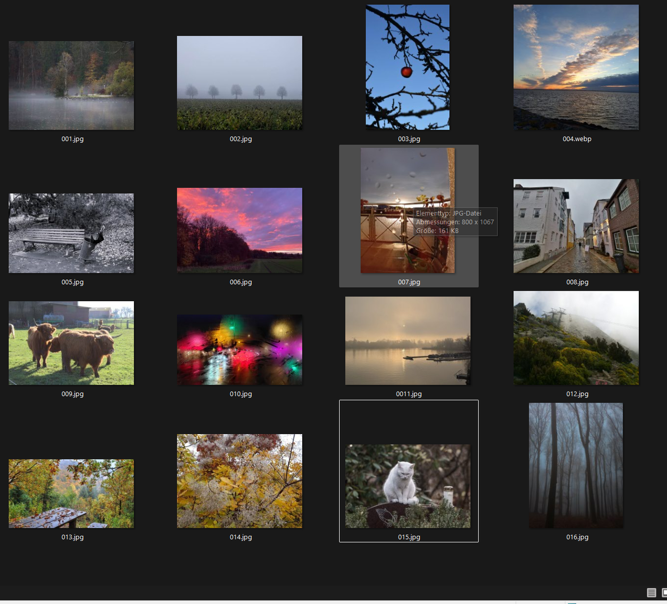Select sunset over sea thumbnail 004
The image size is (667, 604).
tap(576, 67)
